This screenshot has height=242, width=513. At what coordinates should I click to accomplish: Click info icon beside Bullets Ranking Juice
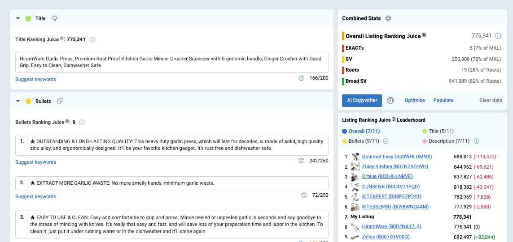pyautogui.click(x=82, y=122)
